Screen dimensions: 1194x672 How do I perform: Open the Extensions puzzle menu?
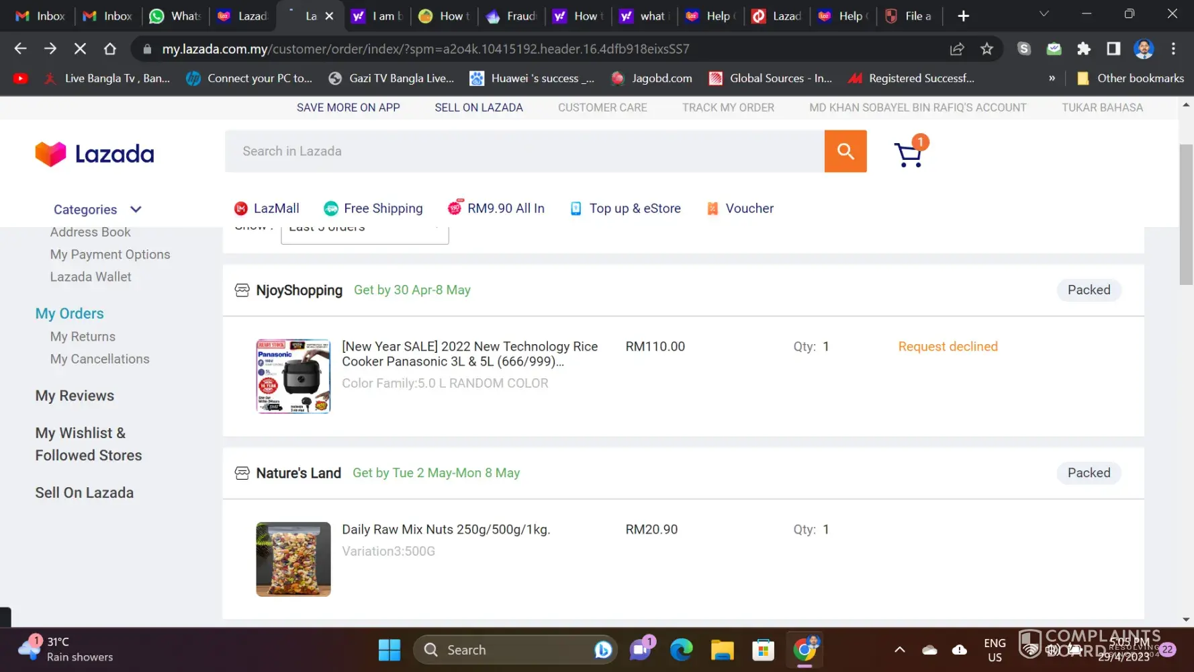click(1083, 48)
